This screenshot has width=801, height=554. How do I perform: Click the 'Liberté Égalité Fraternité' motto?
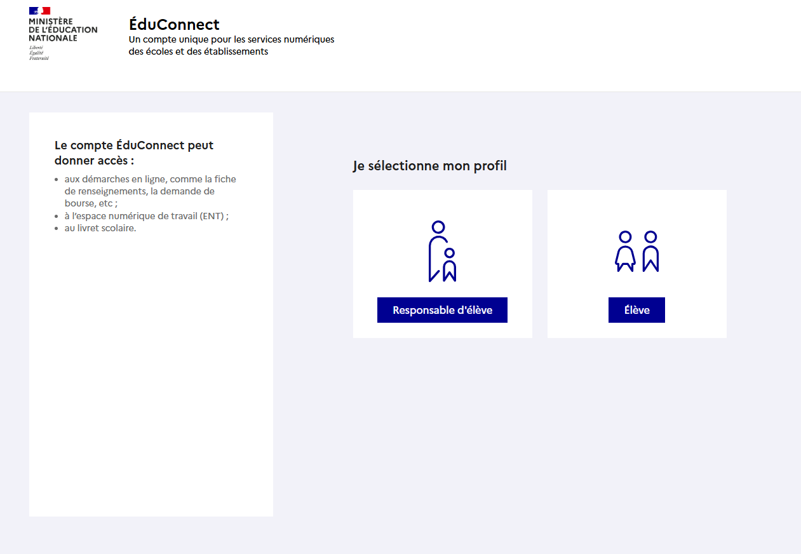[39, 53]
